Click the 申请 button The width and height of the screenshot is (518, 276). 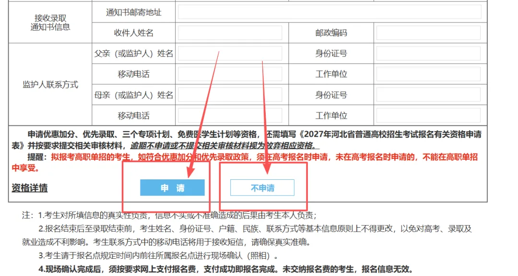coord(172,188)
